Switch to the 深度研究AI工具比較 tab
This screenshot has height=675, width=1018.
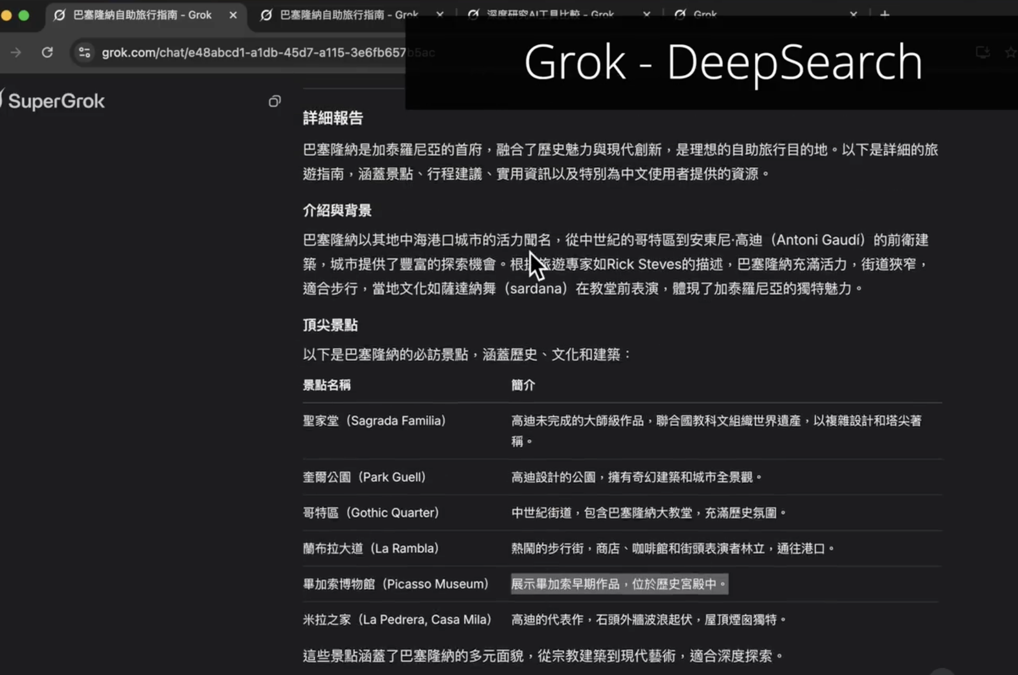tap(550, 15)
